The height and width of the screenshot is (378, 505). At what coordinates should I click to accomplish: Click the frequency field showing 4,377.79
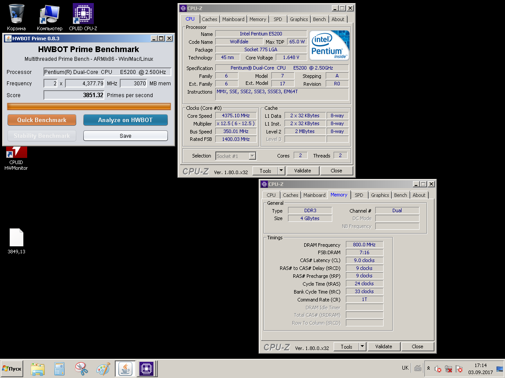85,84
